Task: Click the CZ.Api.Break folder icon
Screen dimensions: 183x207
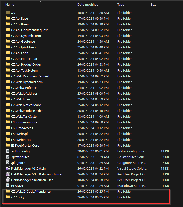Action: 8,24
